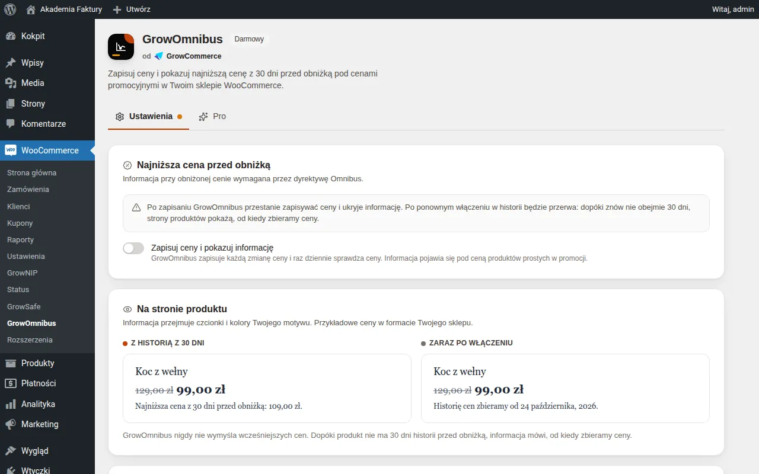Click the GrowCommerce author link
759x474 pixels.
pos(194,56)
